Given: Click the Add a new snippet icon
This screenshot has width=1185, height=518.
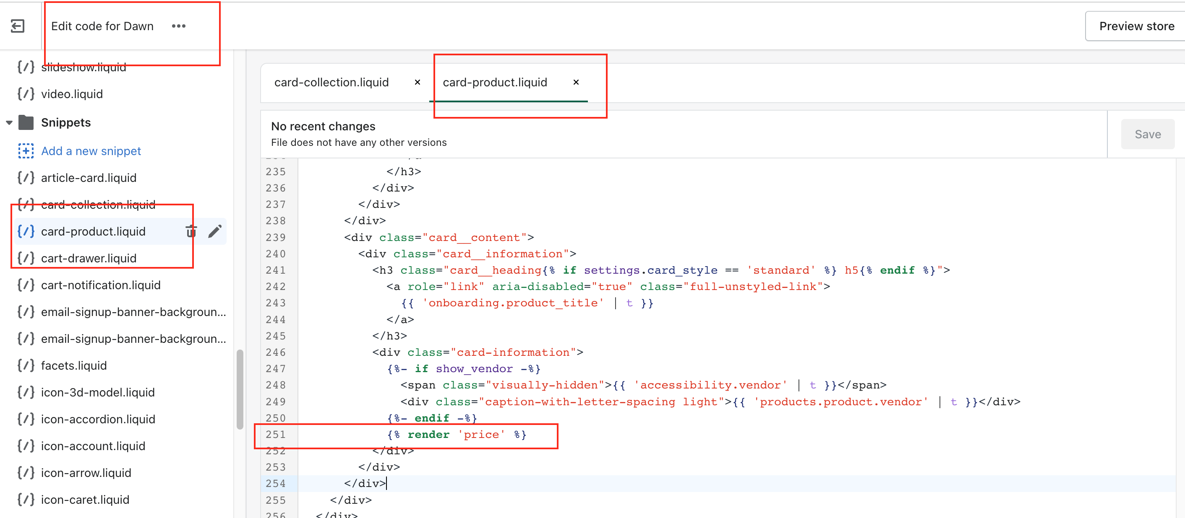Looking at the screenshot, I should click(26, 151).
